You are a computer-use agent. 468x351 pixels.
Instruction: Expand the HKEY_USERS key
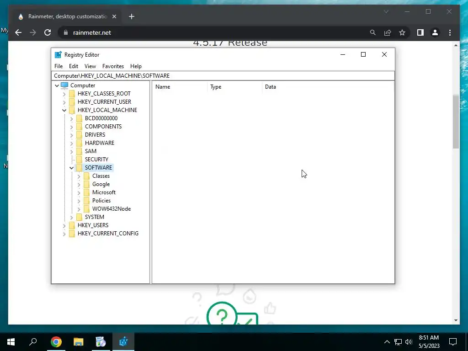64,226
